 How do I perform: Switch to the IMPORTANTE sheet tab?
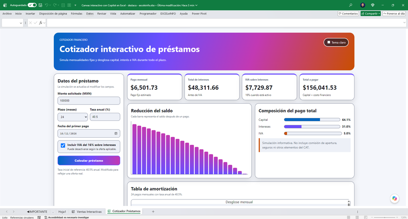pos(37,211)
